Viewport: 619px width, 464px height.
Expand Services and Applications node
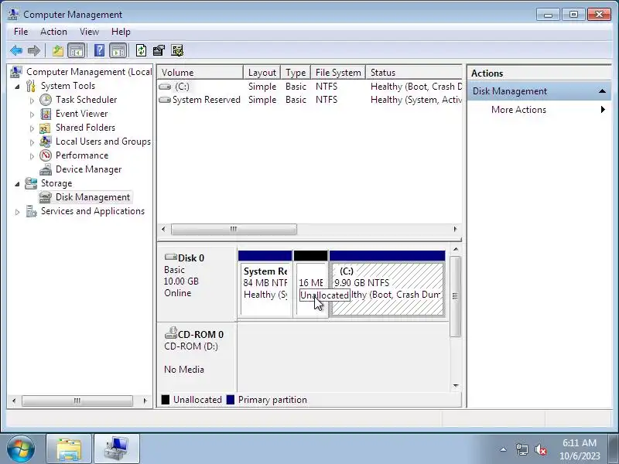point(17,212)
